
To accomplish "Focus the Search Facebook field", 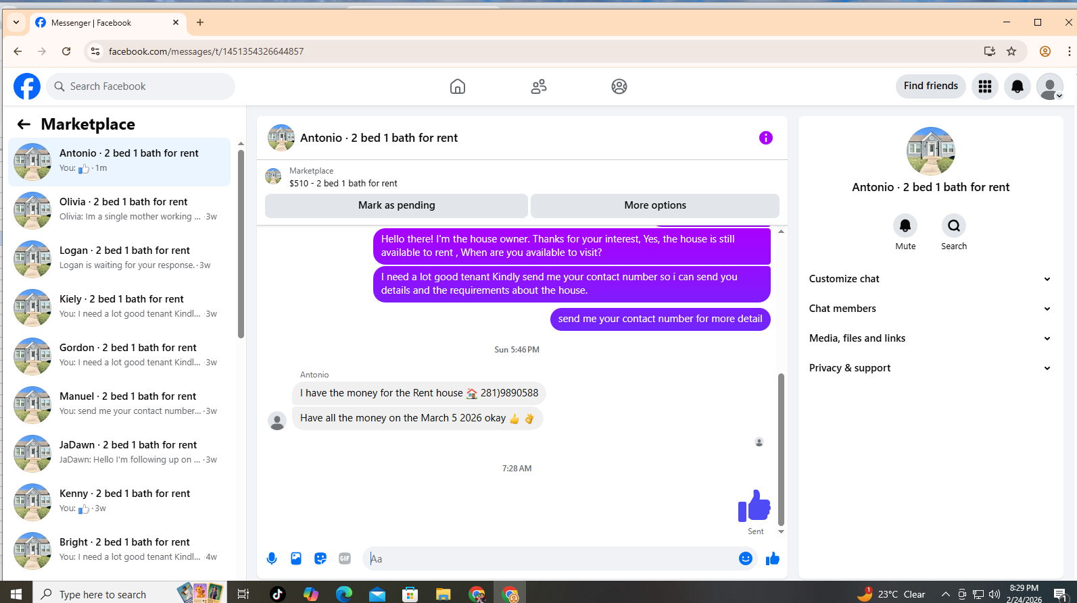I will (141, 86).
